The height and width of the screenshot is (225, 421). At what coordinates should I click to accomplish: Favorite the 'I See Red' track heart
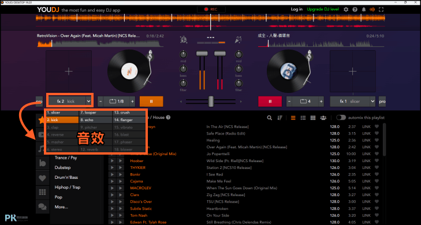pyautogui.click(x=377, y=174)
